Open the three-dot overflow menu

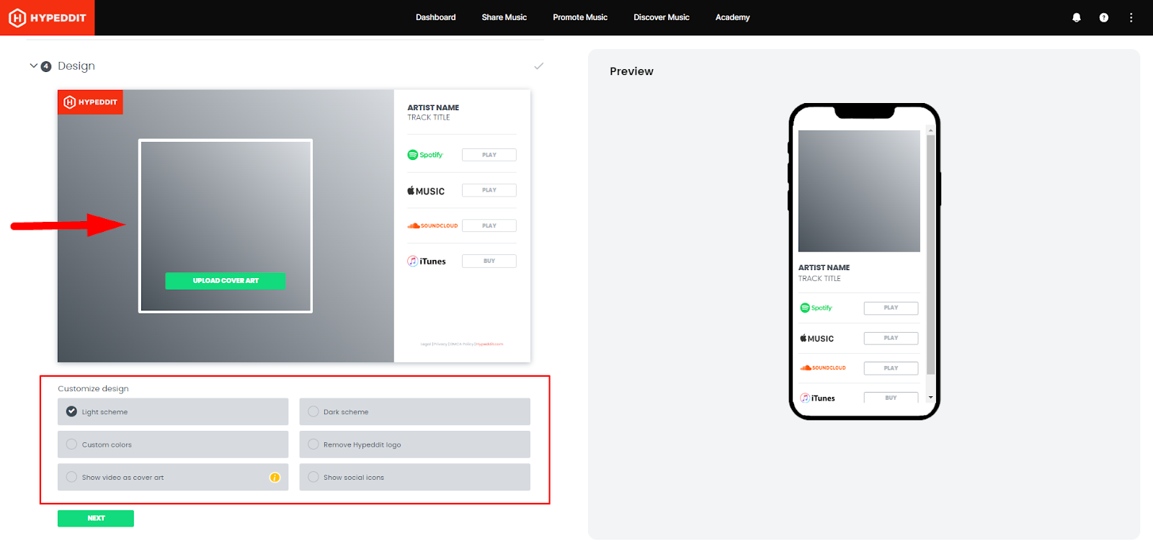tap(1131, 17)
